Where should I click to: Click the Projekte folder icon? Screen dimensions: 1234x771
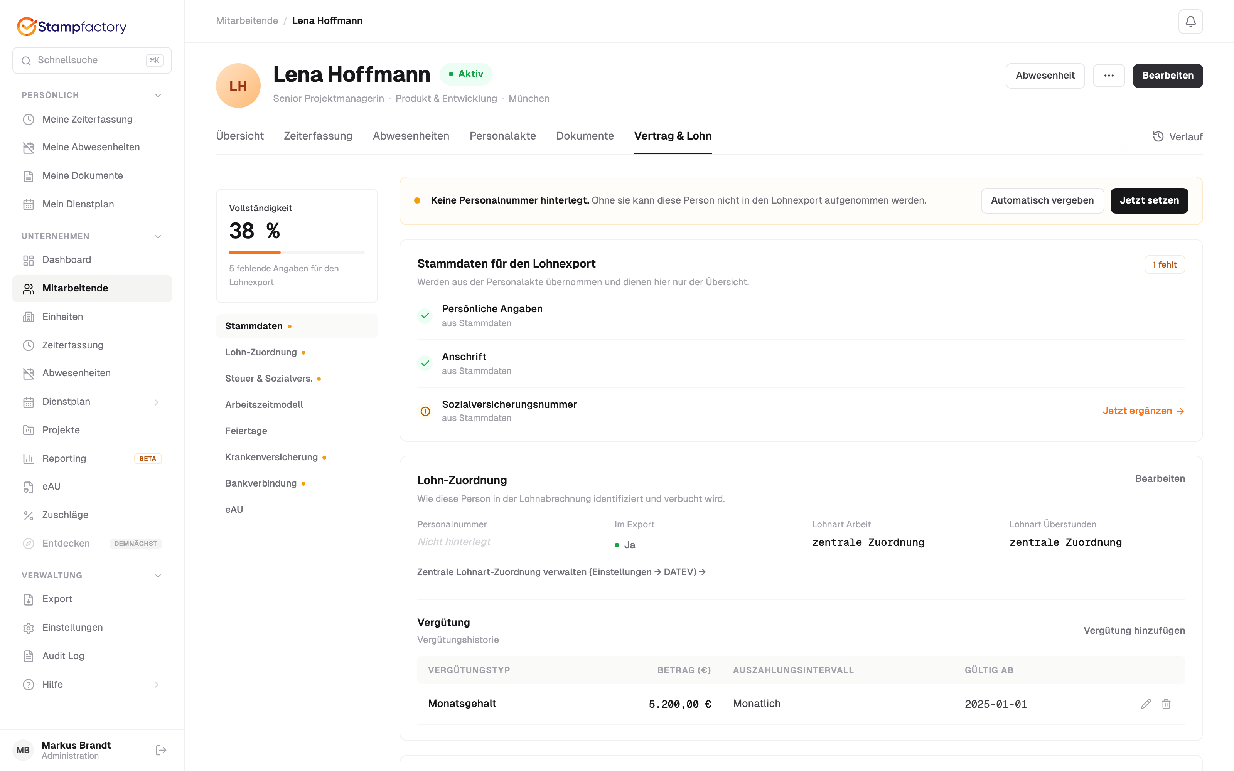pyautogui.click(x=29, y=430)
